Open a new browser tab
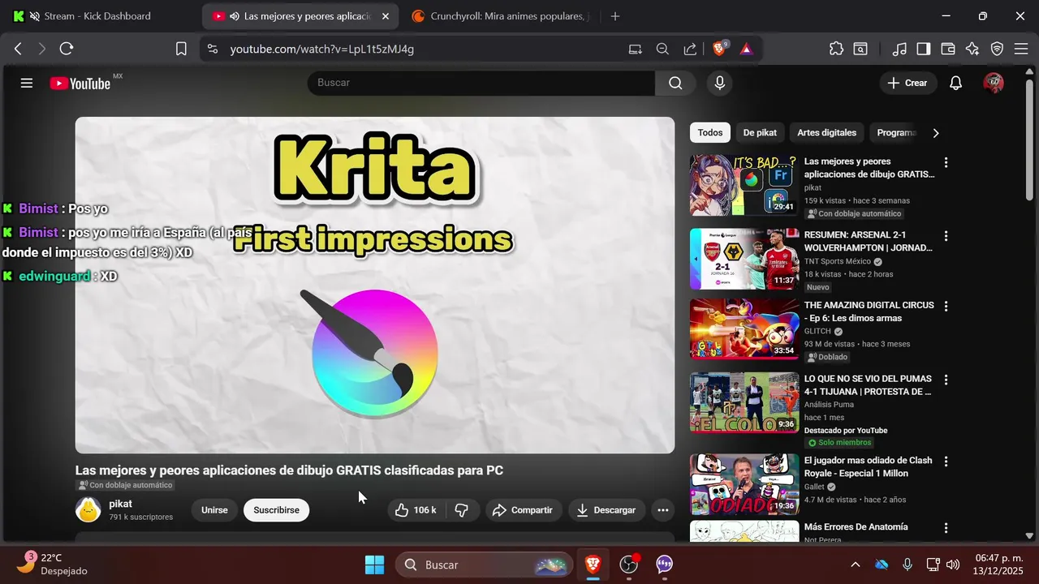1039x584 pixels. [x=615, y=16]
